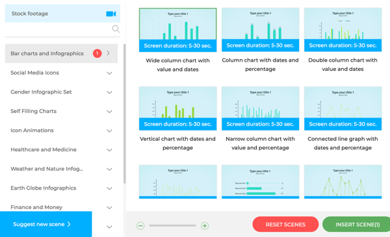390x237 pixels.
Task: Expand the Earth Globe Infographics chevron
Action: pos(109,188)
